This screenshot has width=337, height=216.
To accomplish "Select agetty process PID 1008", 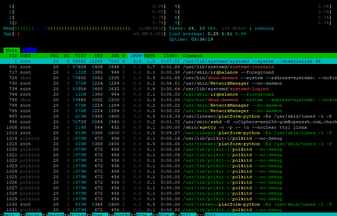I will [168, 127].
